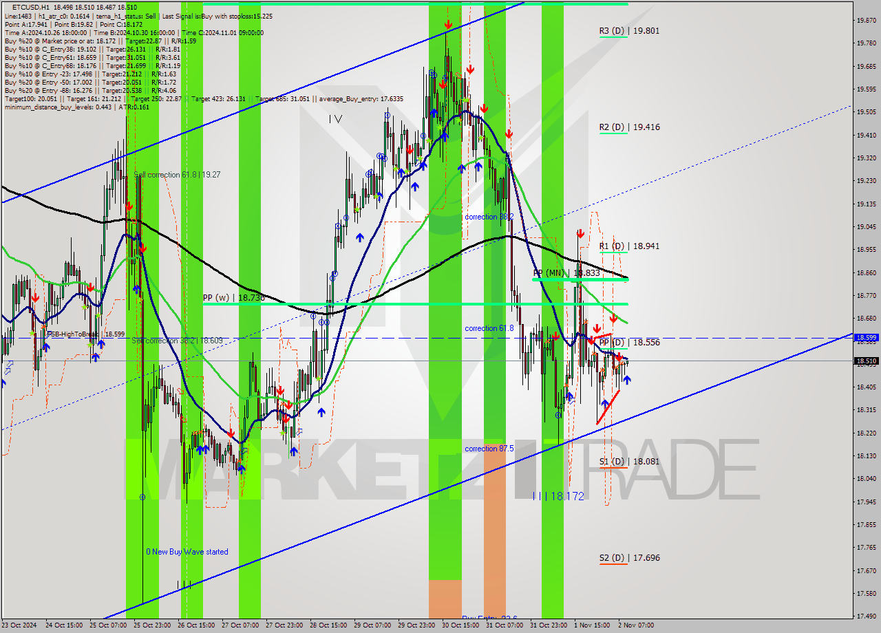The width and height of the screenshot is (881, 633).
Task: Click 'minimum_distance_buy_levels: 0.443' line
Action: [x=76, y=107]
